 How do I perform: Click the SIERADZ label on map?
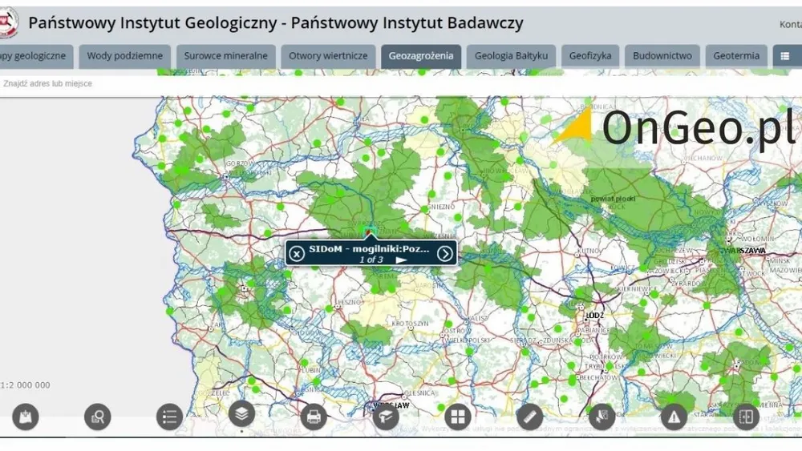[523, 340]
